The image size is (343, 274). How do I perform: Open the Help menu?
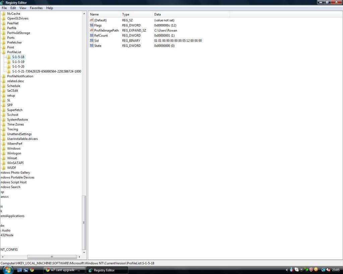(50, 8)
